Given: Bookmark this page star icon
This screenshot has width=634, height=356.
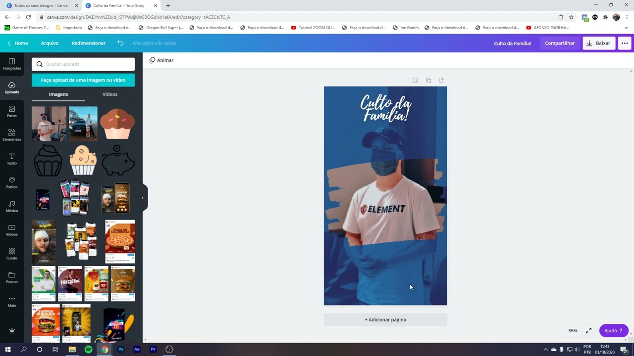Looking at the screenshot, I should coord(571,17).
